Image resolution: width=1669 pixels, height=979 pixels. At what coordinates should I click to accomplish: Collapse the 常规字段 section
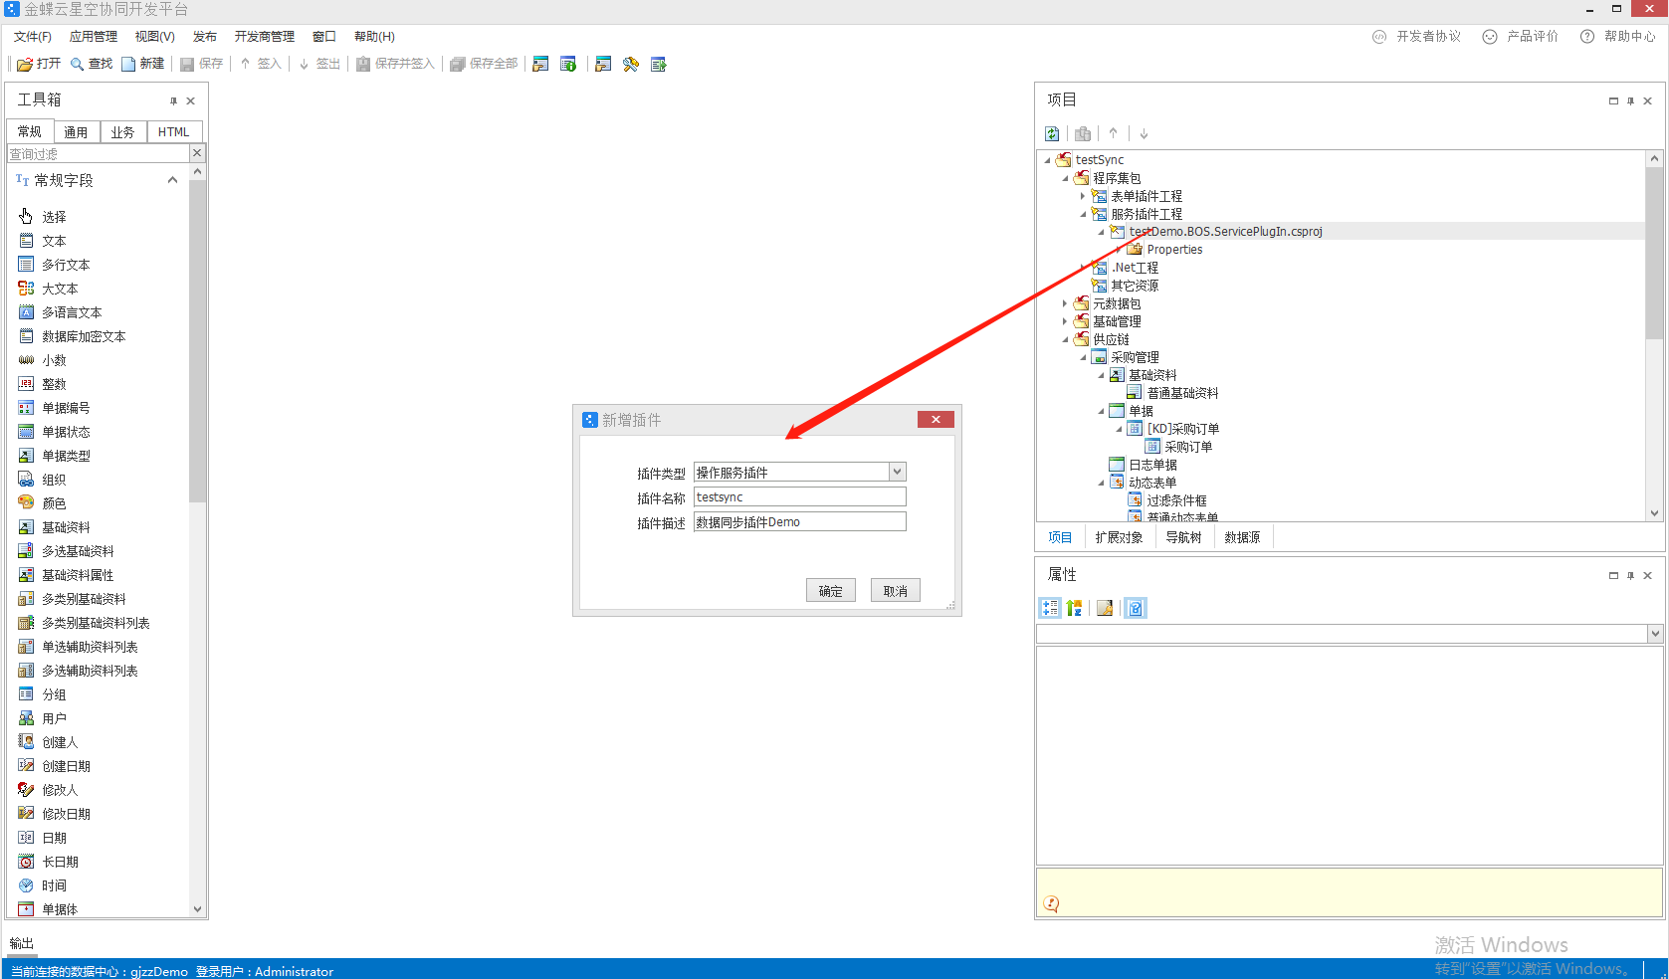tap(172, 180)
